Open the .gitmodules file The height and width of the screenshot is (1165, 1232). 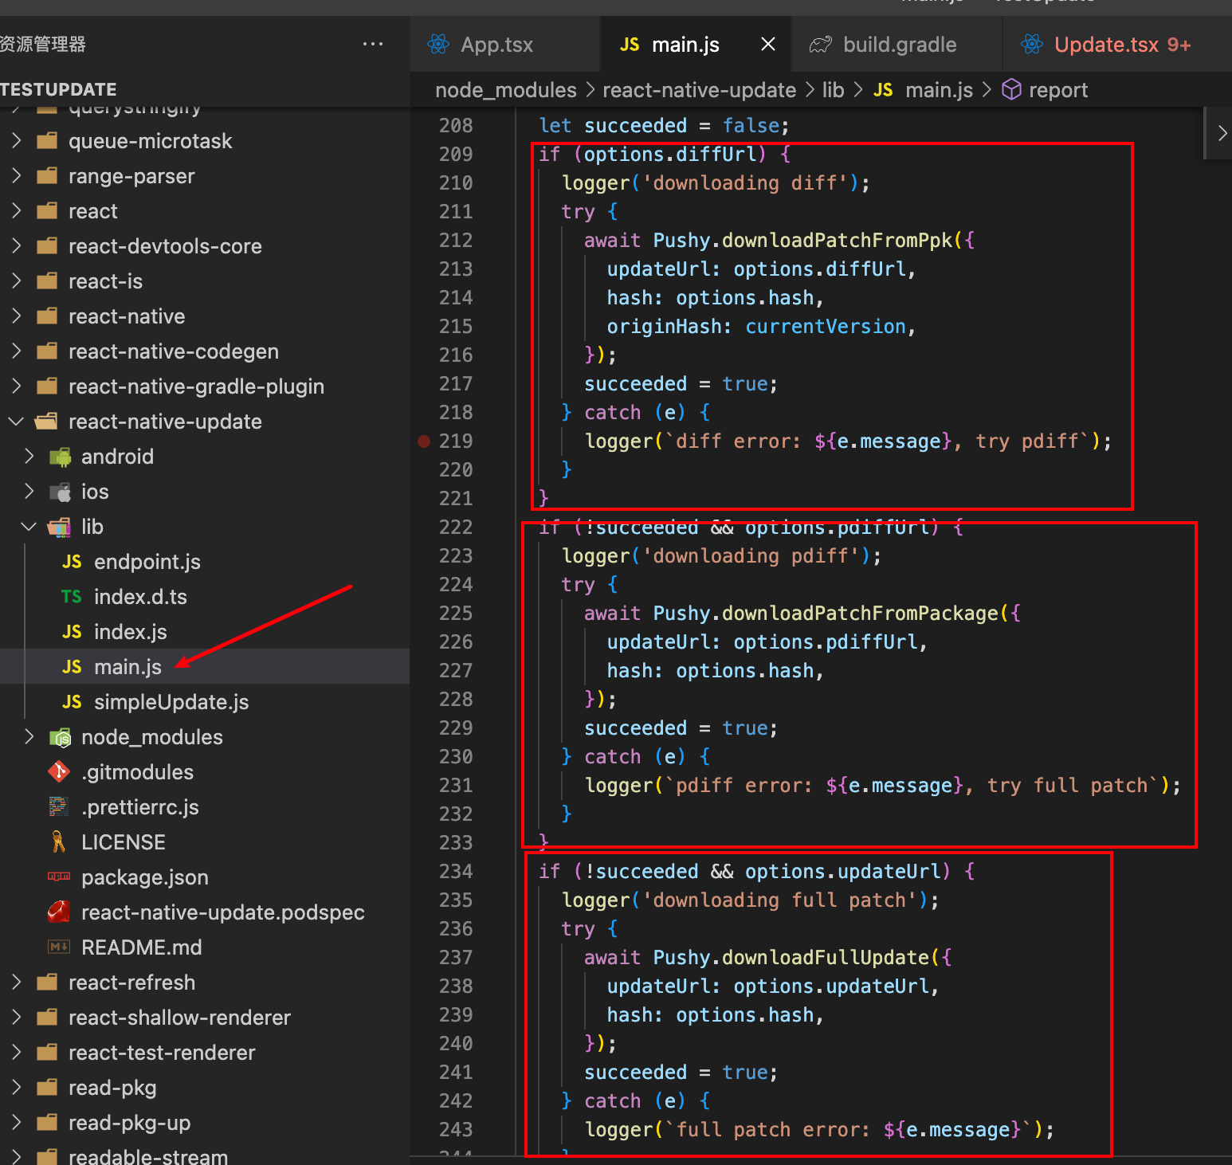click(x=137, y=772)
